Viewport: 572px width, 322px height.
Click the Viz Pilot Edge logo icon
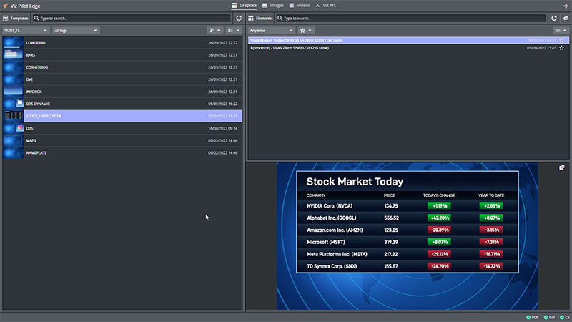click(6, 6)
